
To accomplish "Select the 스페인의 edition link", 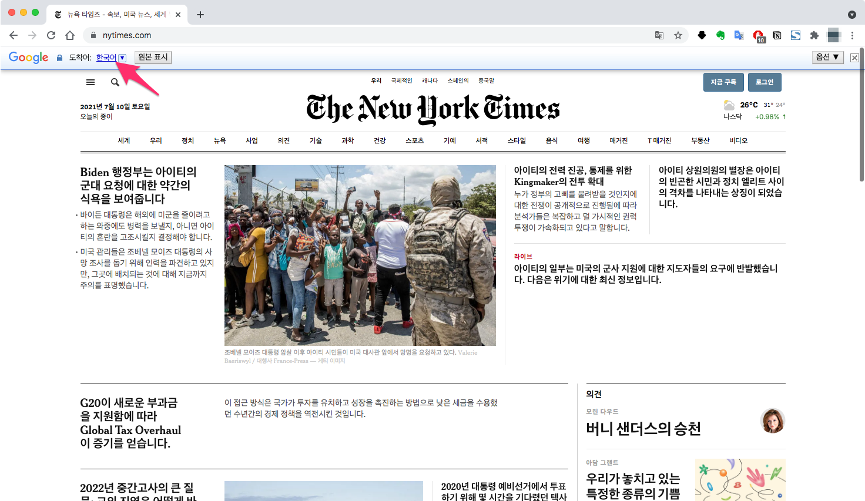I will coord(458,80).
